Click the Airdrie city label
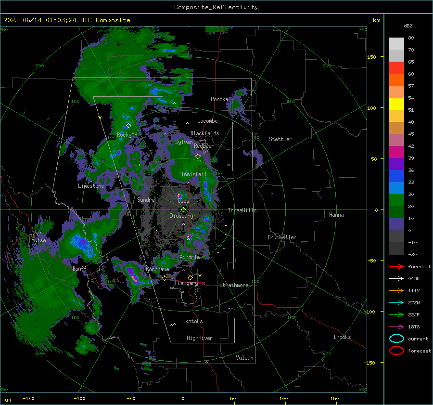Image resolution: width=433 pixels, height=405 pixels. tap(190, 257)
